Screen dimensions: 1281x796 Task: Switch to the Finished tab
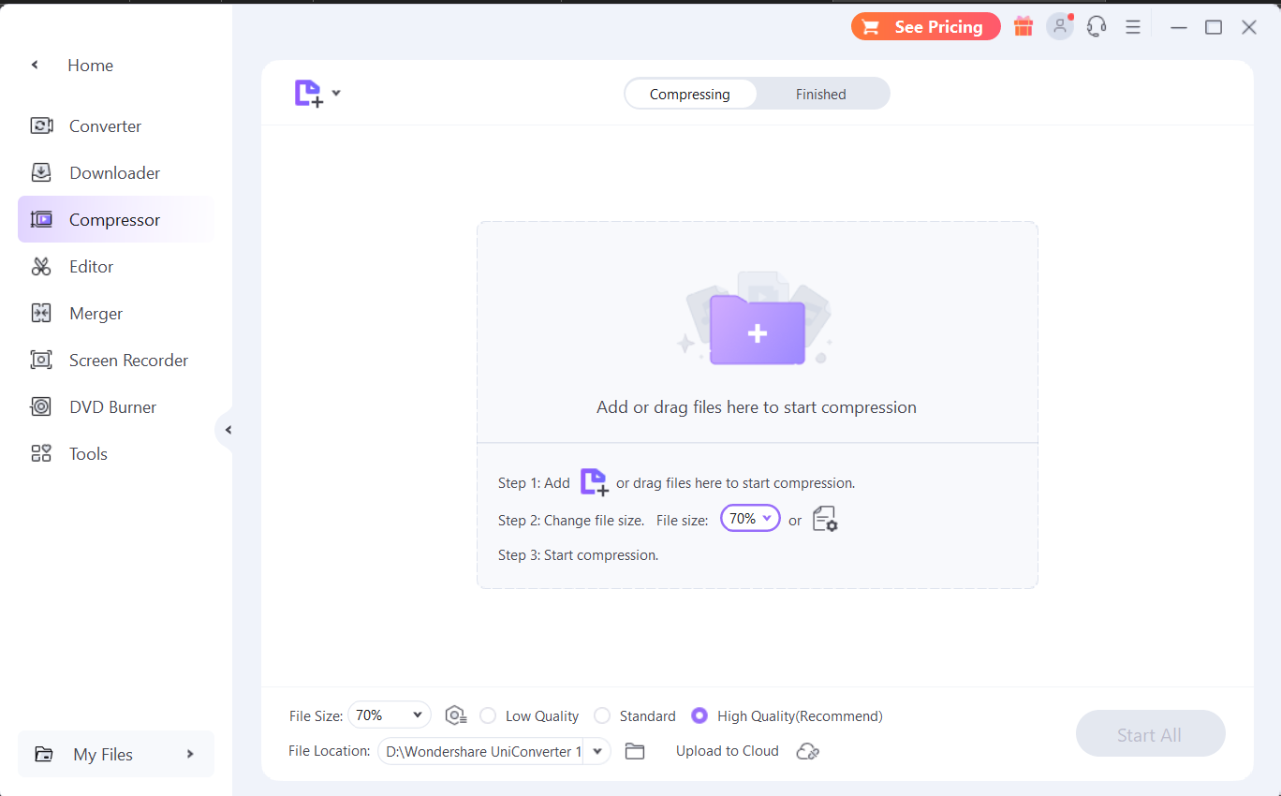click(820, 94)
